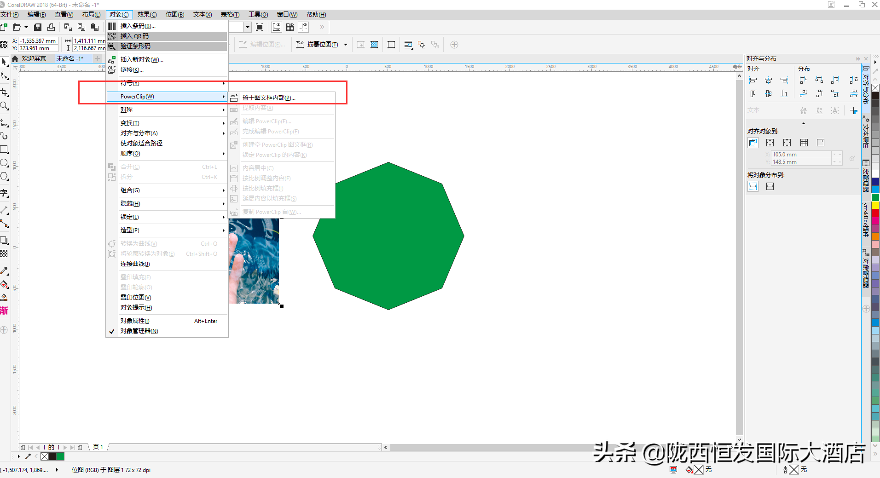Collapse the 对齐与分布 docker with double arrows
Screen dimensions: 880x478
[x=858, y=59]
